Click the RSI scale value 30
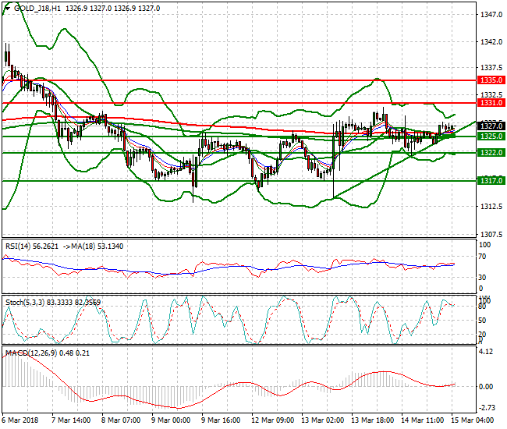Viewport: 507px width, 429px height. 482,278
